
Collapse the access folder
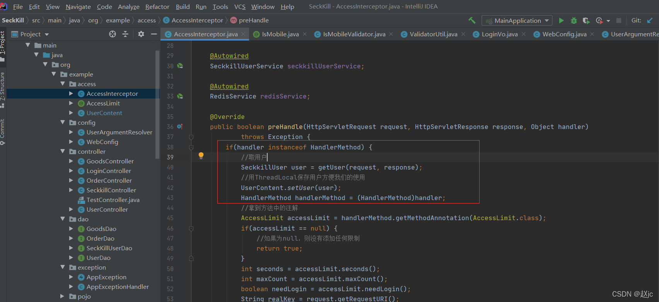[x=63, y=84]
